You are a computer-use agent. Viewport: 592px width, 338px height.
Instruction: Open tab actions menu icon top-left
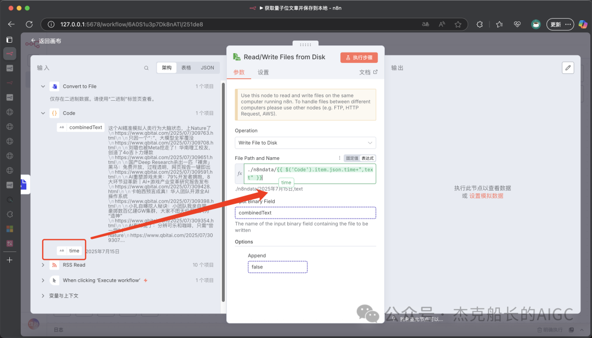tap(9, 39)
